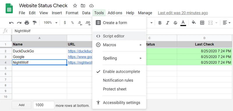Open the horizontal align dropdown

point(227,23)
